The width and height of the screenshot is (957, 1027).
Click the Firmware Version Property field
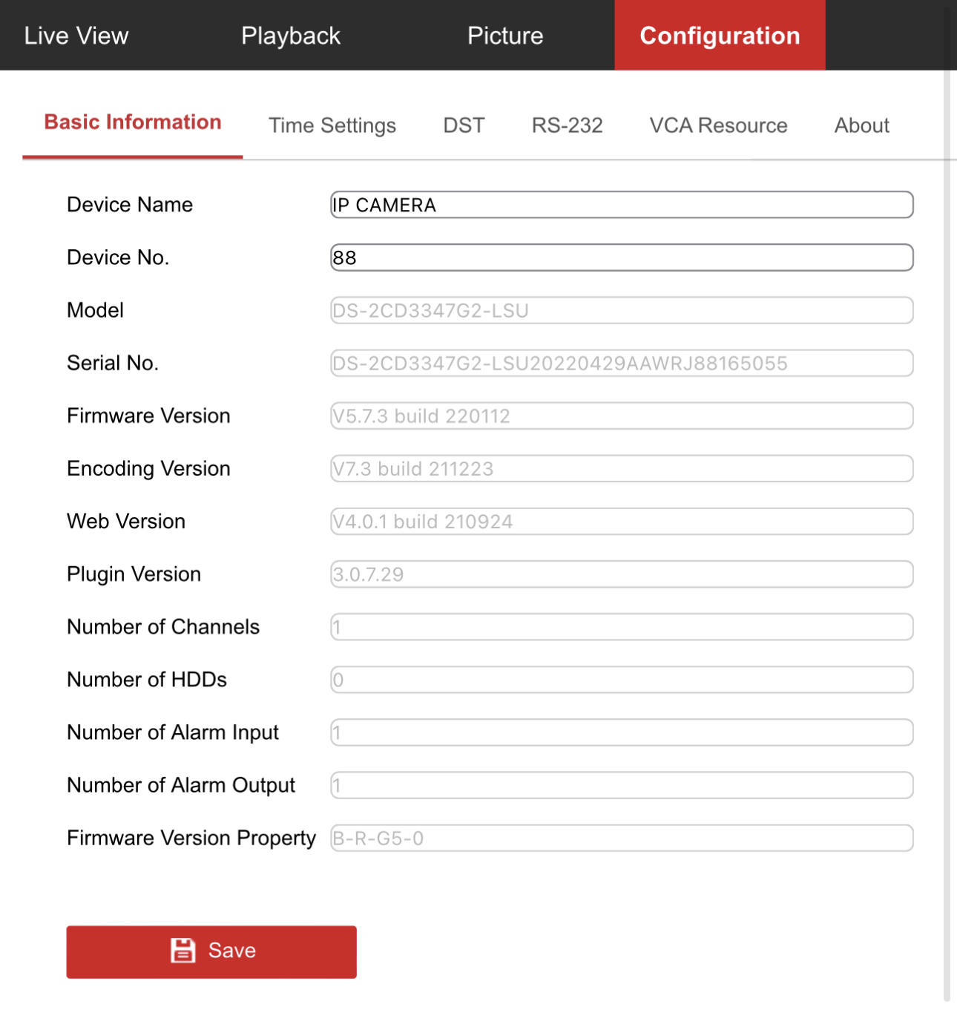(x=622, y=838)
